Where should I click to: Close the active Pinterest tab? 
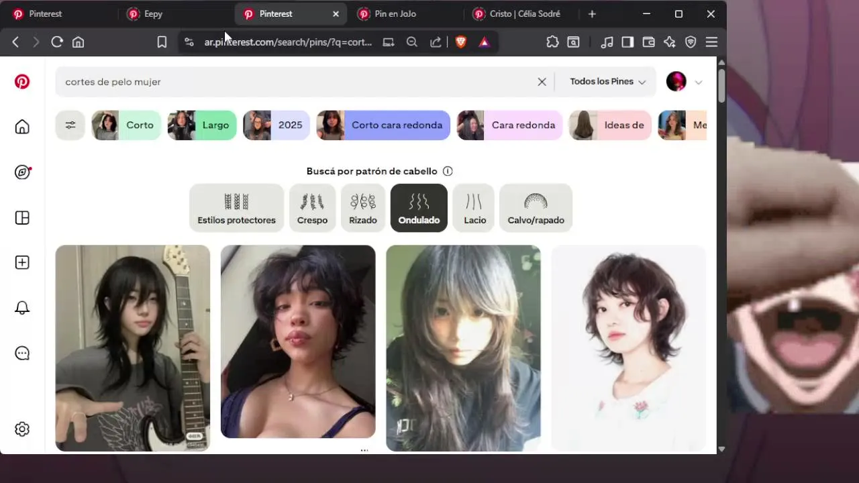click(336, 14)
